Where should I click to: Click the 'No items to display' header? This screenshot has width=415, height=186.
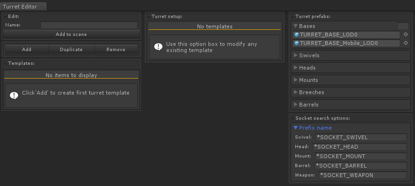(x=71, y=75)
